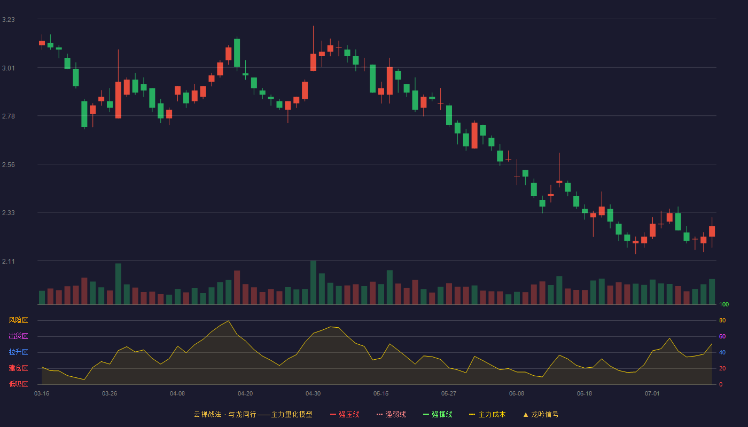Click the 06-08 date axis label
Viewport: 748px width, 427px height.
point(517,393)
